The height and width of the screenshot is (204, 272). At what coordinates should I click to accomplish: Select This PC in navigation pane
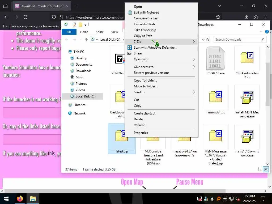(79, 52)
